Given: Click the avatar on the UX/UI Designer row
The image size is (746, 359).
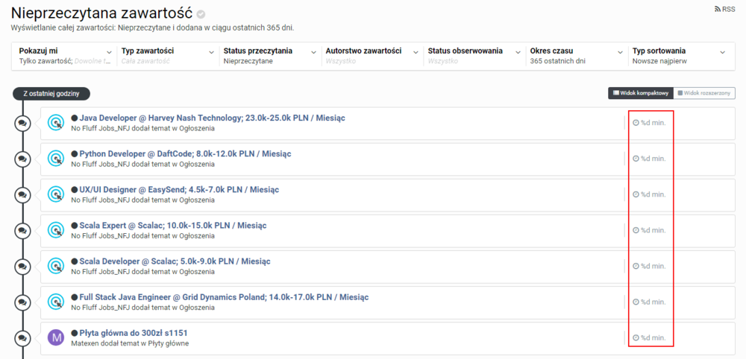Looking at the screenshot, I should [x=56, y=194].
